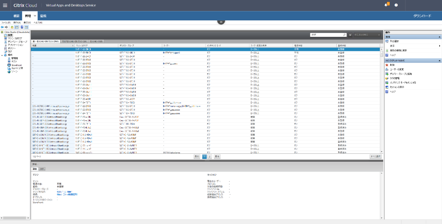This screenshot has width=442, height=224.
Task: Click the すべて選択 button
Action: (376, 156)
